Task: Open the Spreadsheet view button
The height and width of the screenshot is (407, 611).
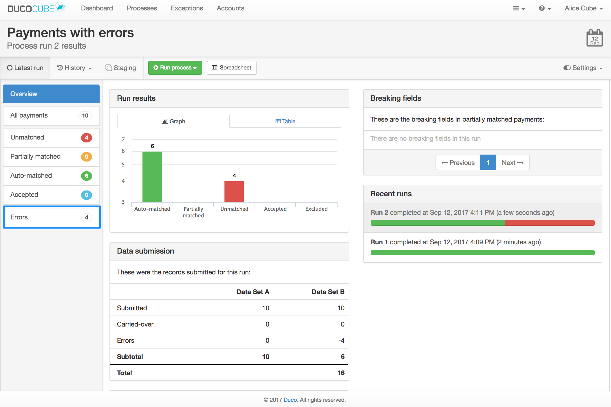Action: 231,68
